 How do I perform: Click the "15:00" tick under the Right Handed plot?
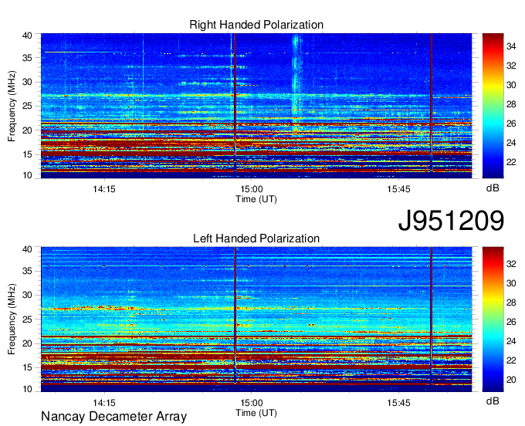click(252, 189)
